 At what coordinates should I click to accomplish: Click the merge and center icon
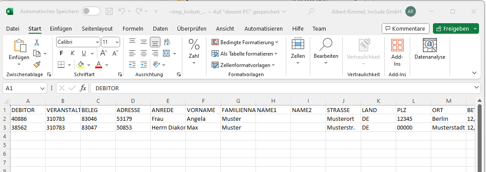pyautogui.click(x=167, y=53)
